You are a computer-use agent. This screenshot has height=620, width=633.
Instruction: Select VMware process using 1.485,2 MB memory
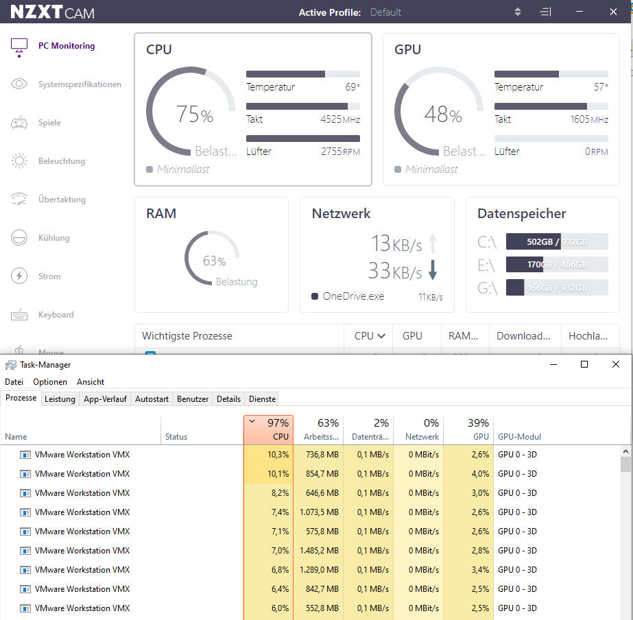click(x=311, y=551)
